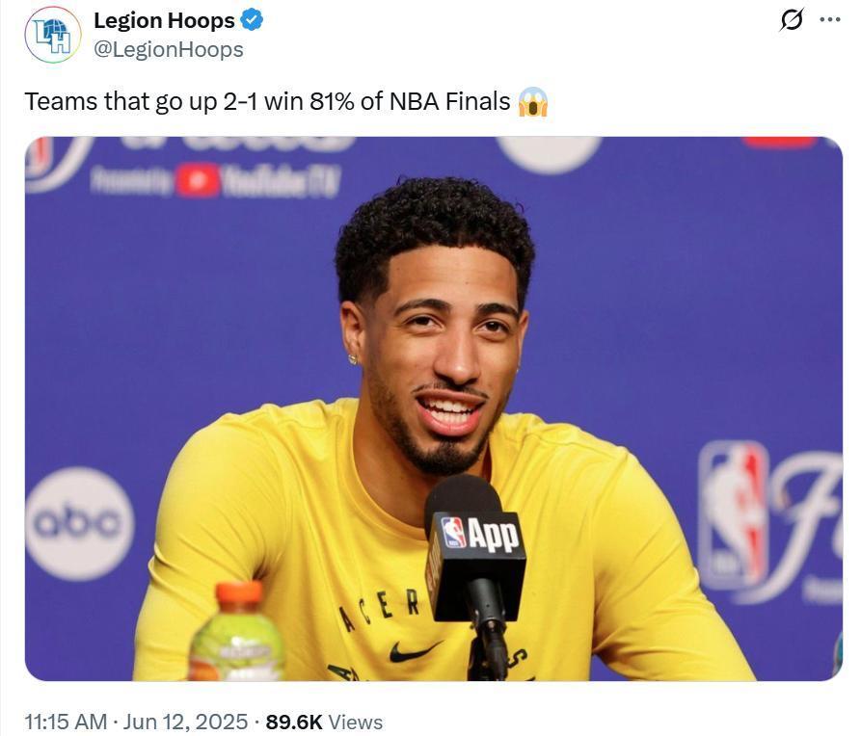Open the 89.6K Views count
The width and height of the screenshot is (861, 736).
(x=324, y=722)
